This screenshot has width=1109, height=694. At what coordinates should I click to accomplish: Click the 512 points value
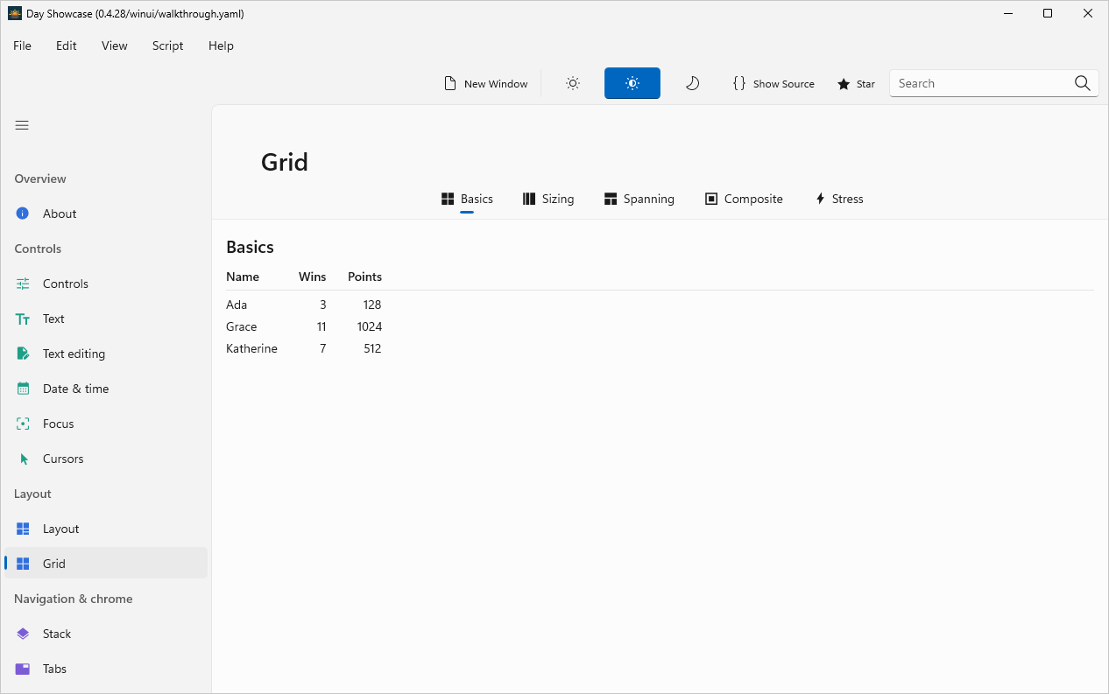click(x=372, y=348)
